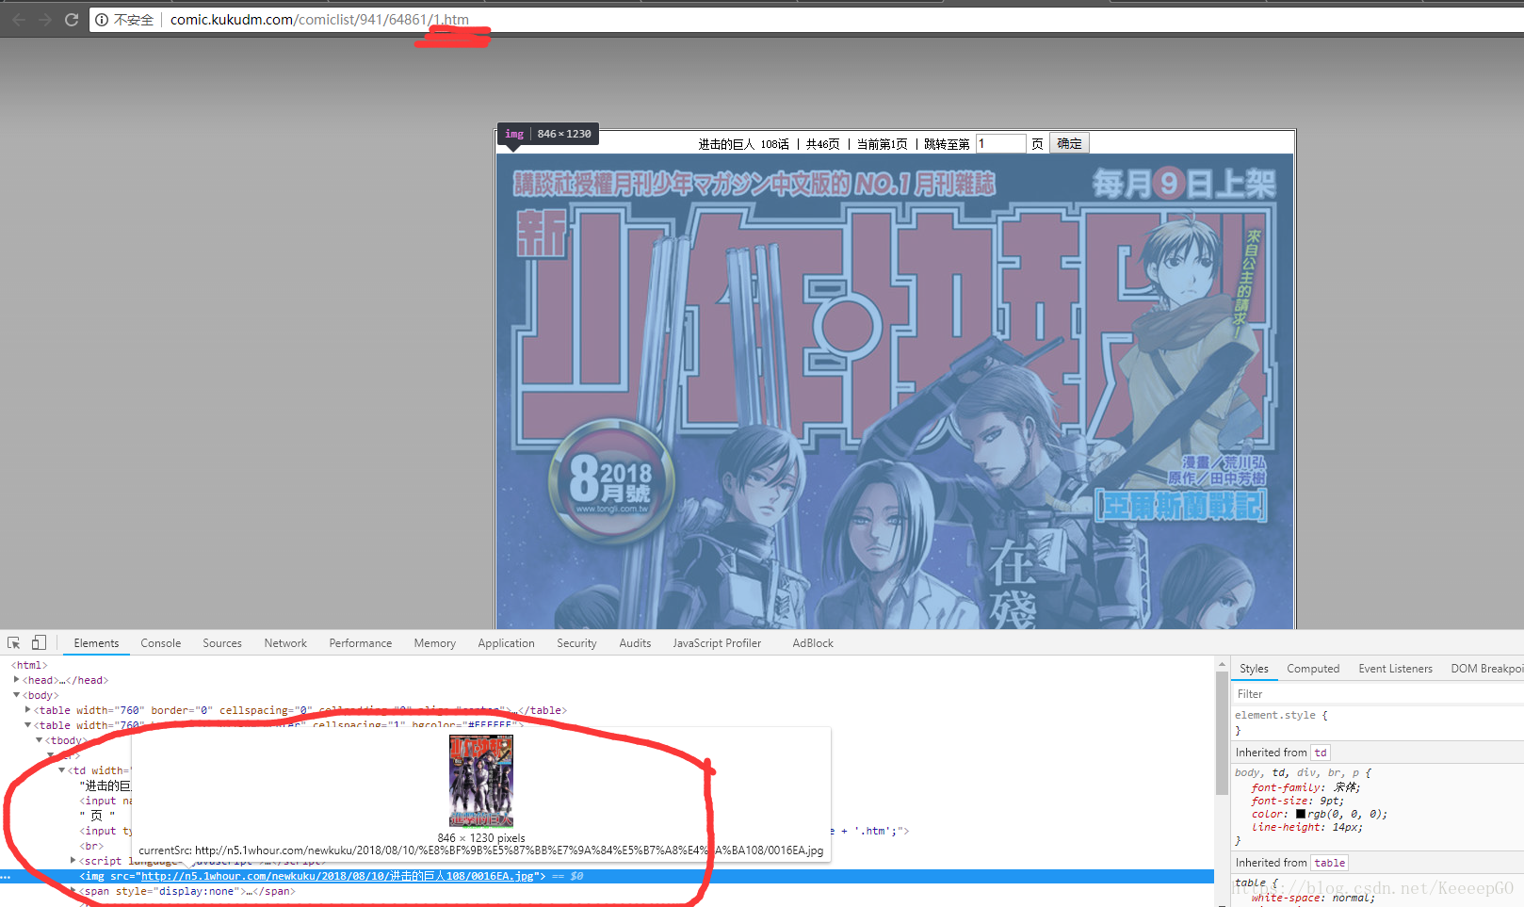Click the image preview thumbnail in tooltip
Image resolution: width=1524 pixels, height=907 pixels.
(481, 781)
